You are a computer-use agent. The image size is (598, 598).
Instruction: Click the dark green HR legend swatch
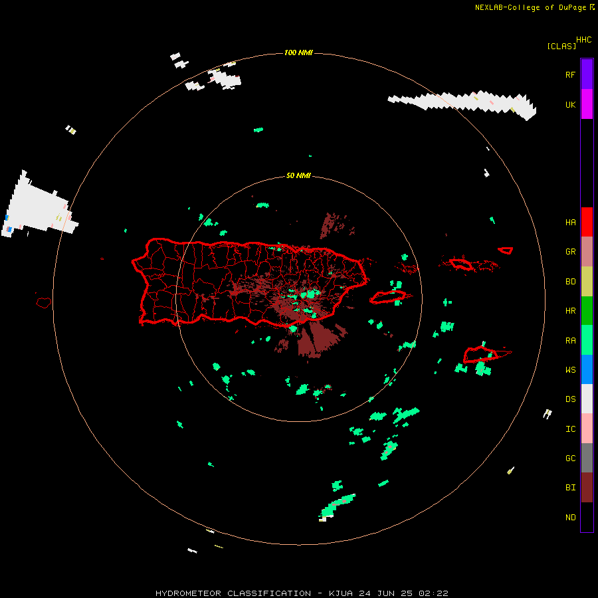pyautogui.click(x=587, y=310)
